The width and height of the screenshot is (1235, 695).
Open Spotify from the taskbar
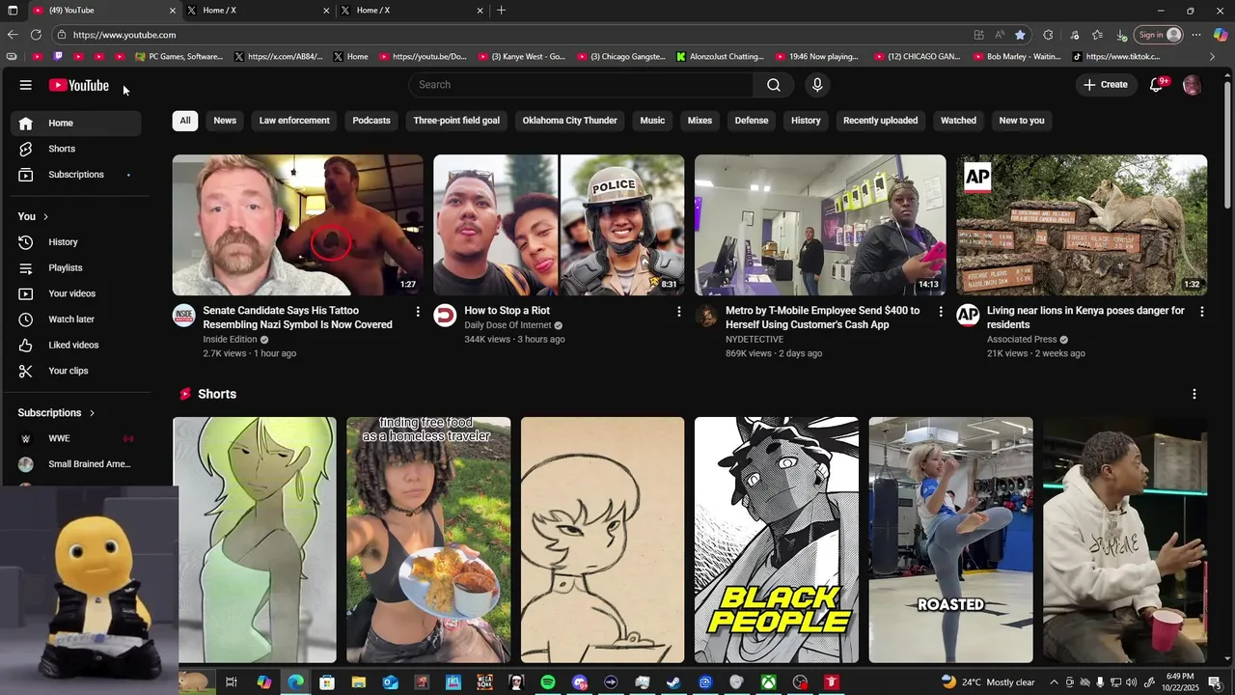[x=548, y=682]
